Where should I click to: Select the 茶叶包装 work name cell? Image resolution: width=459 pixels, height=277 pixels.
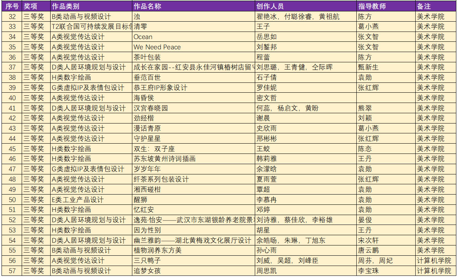coord(194,57)
